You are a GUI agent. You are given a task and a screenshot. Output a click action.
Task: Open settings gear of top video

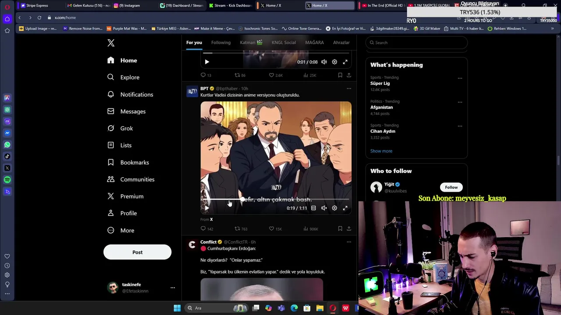pyautogui.click(x=334, y=62)
